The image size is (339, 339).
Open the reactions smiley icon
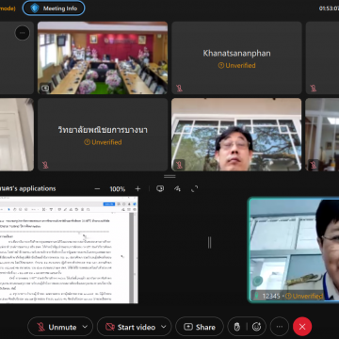tap(256, 327)
